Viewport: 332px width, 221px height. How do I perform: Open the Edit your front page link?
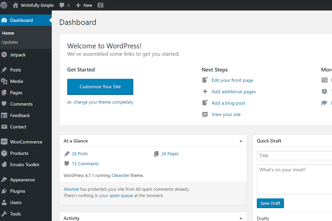tap(232, 80)
